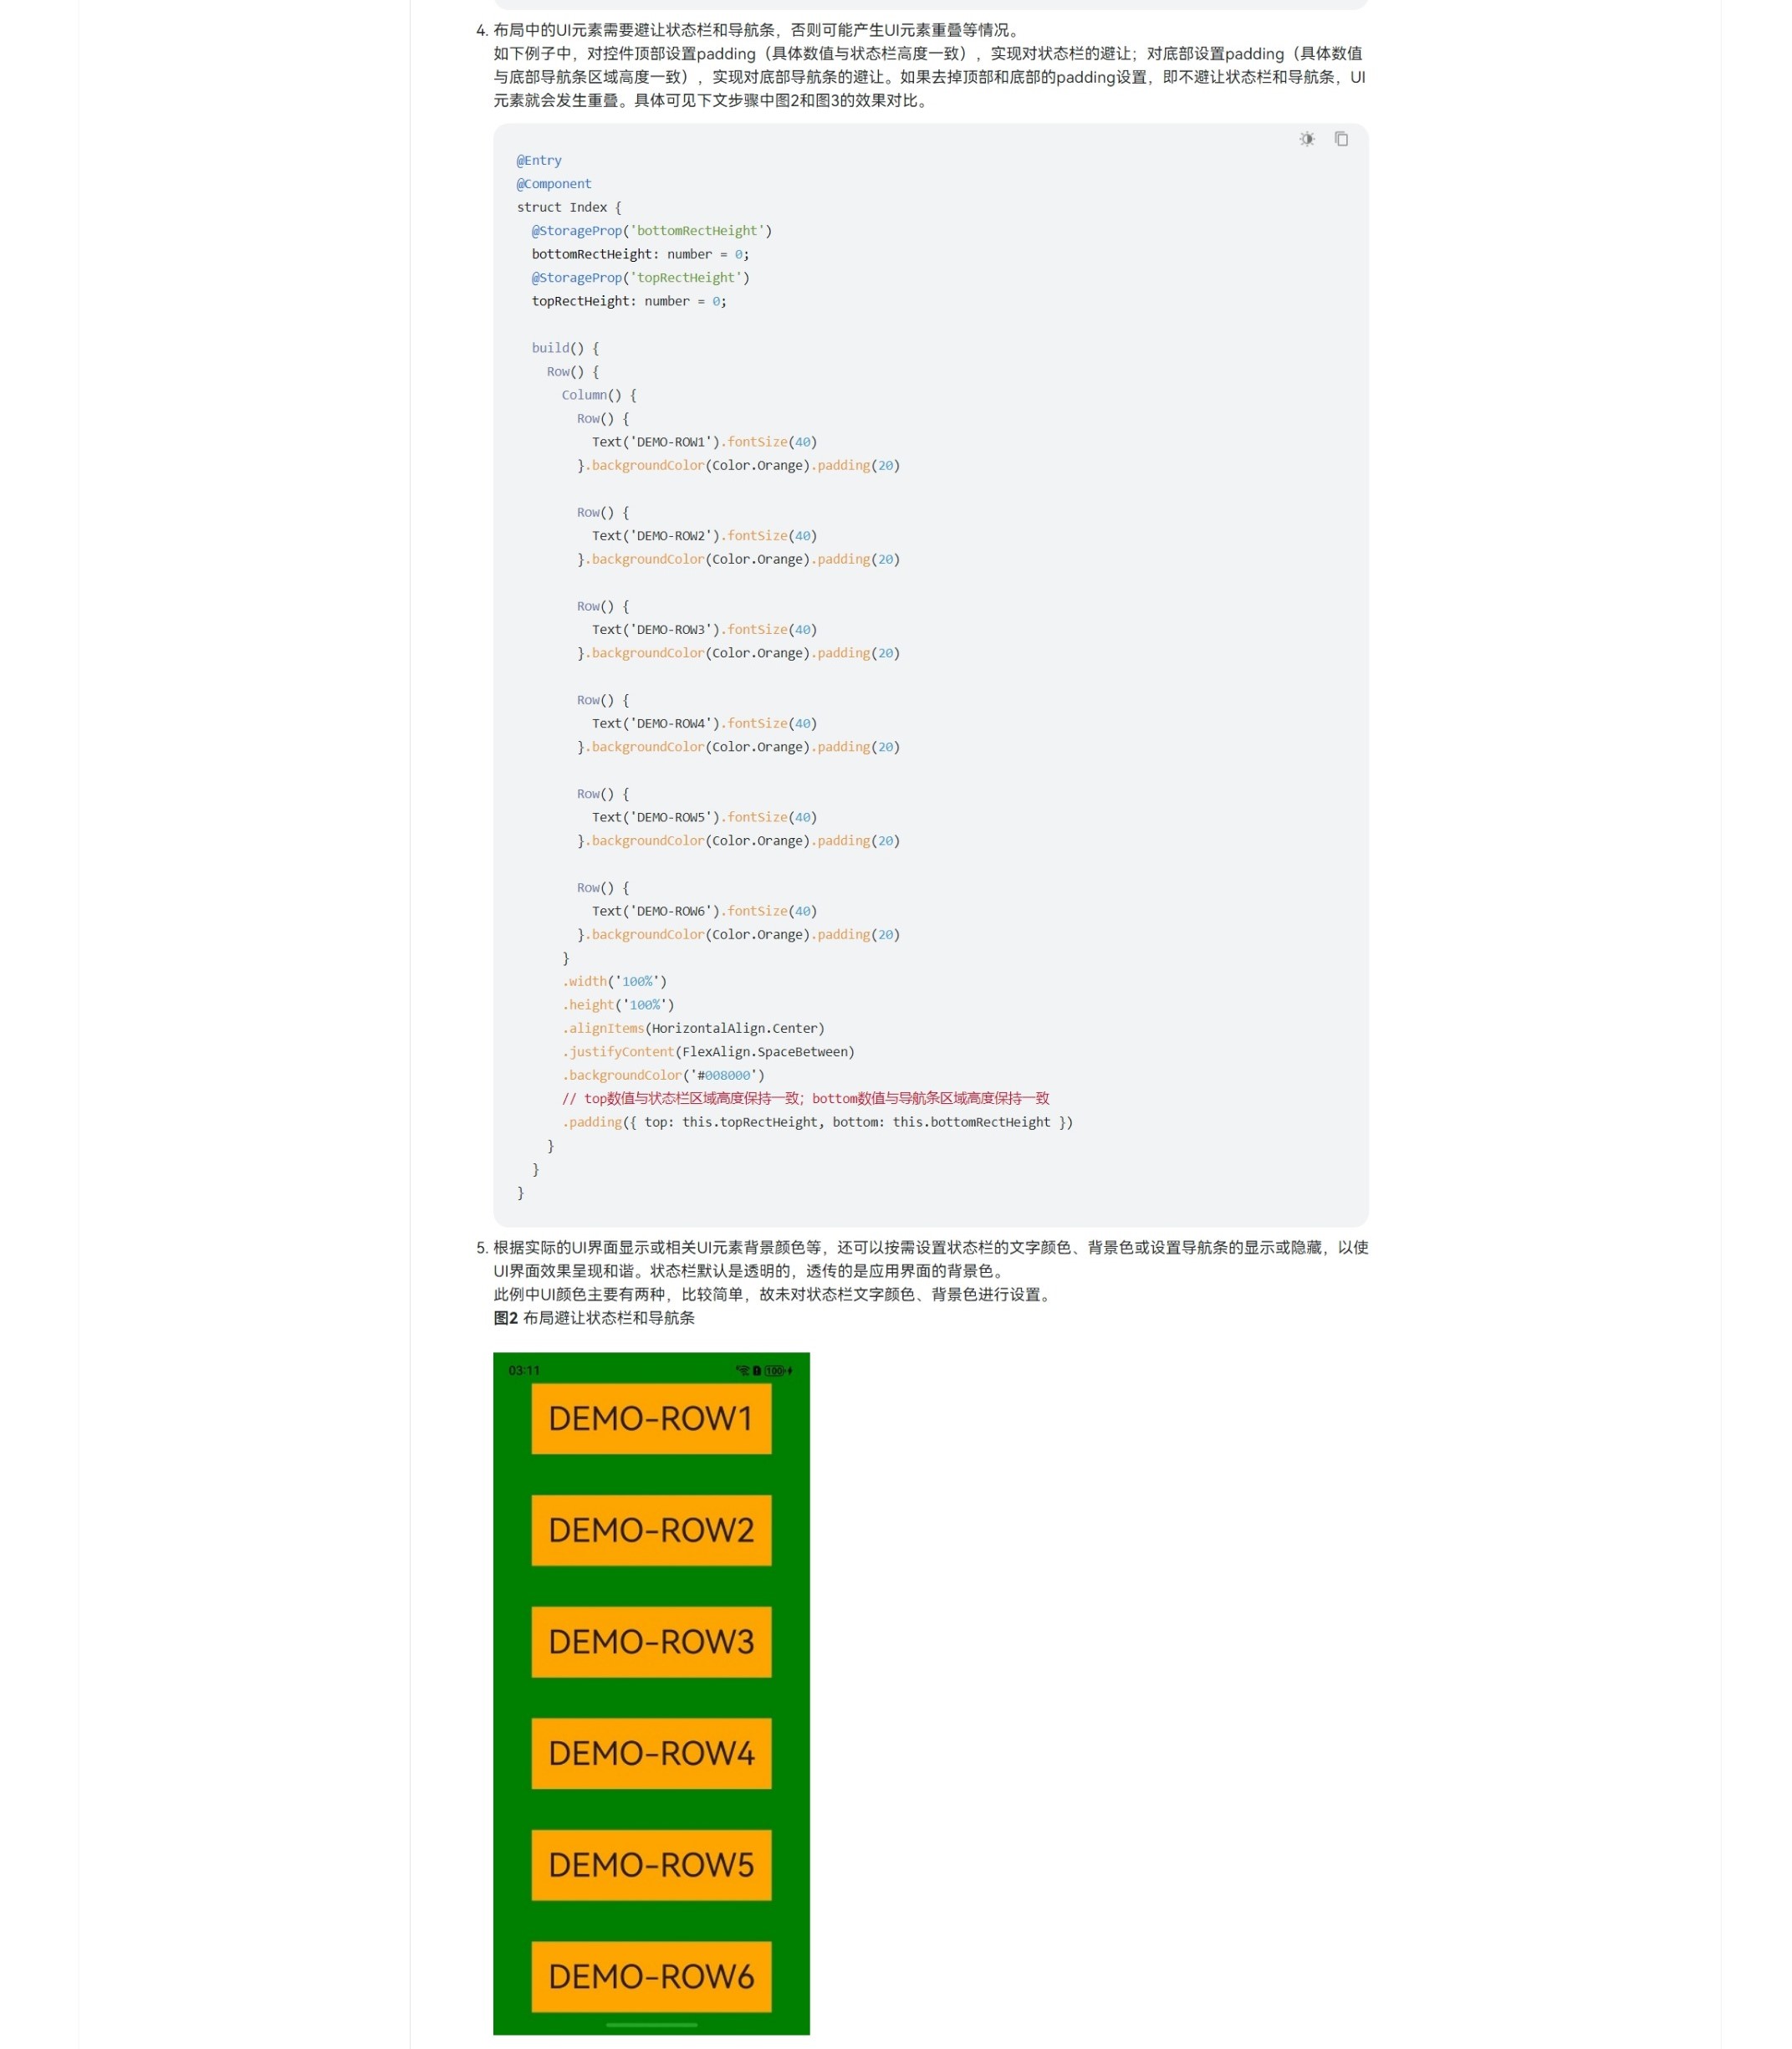Click the red comment line about top数值

805,1098
